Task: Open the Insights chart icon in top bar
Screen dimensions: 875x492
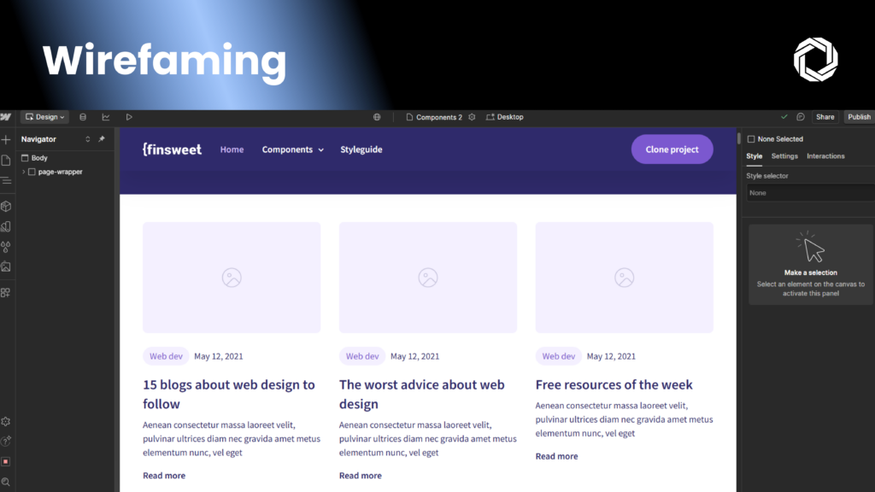Action: tap(105, 117)
